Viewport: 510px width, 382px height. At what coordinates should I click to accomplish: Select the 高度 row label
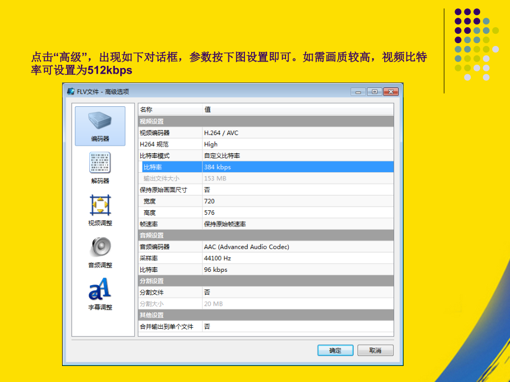pos(150,213)
